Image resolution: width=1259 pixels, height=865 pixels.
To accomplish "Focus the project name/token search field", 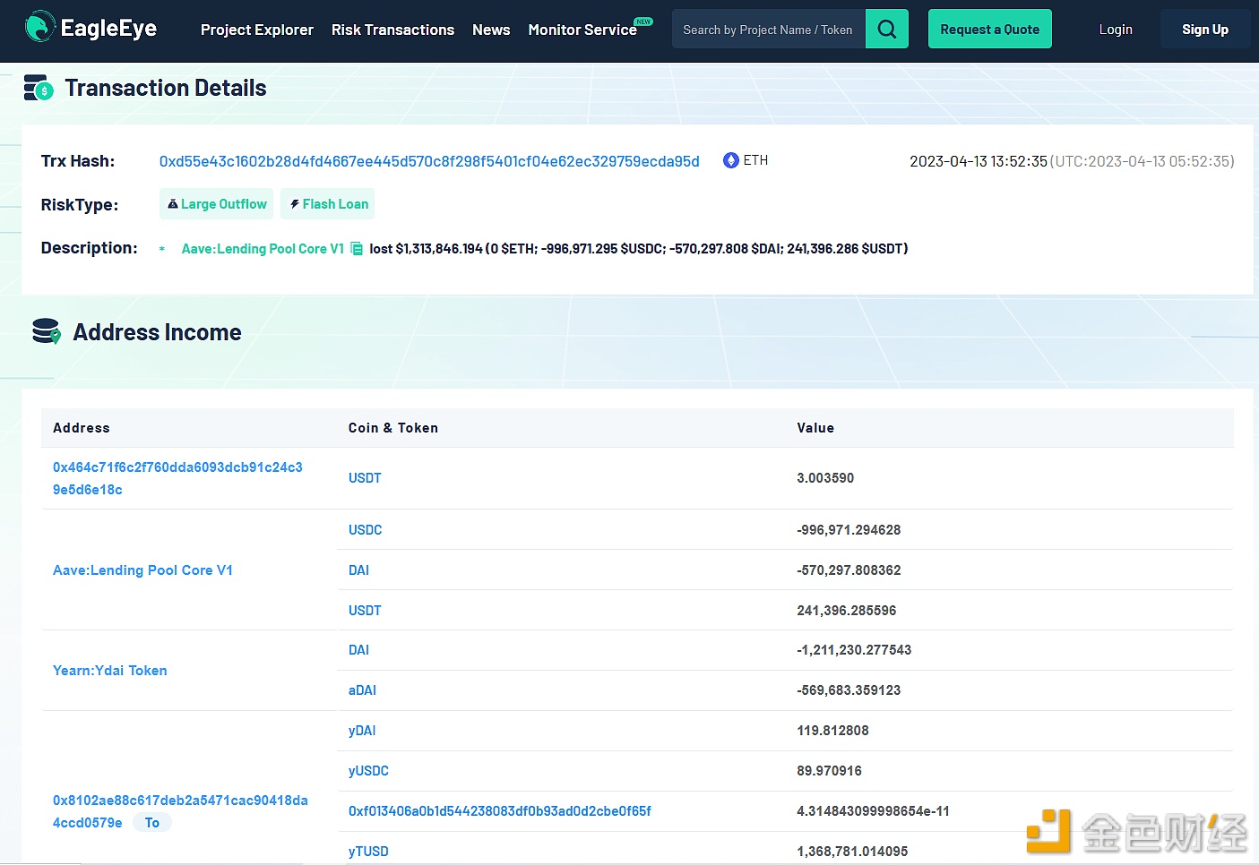I will [769, 30].
